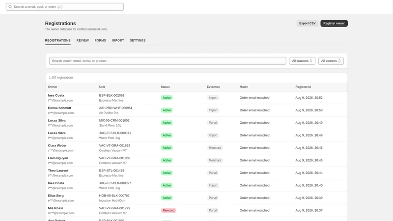Image resolution: width=393 pixels, height=221 pixels.
Task: Click the Active badge in Elias Berg's row
Action: (167, 198)
